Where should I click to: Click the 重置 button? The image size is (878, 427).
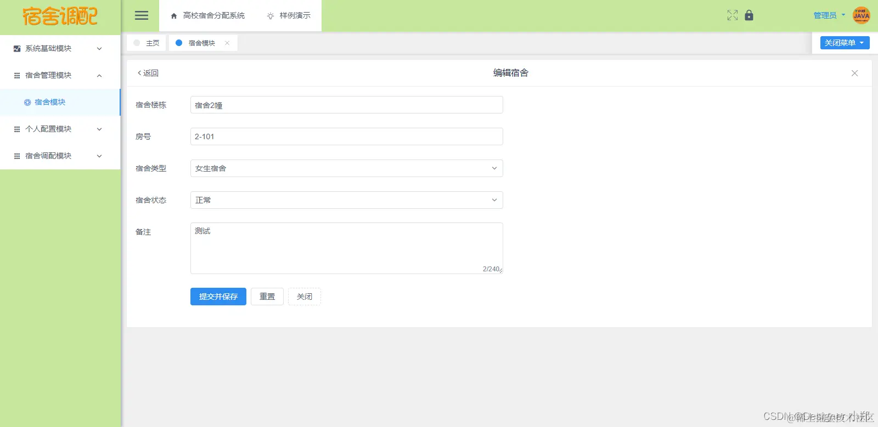[x=267, y=297]
